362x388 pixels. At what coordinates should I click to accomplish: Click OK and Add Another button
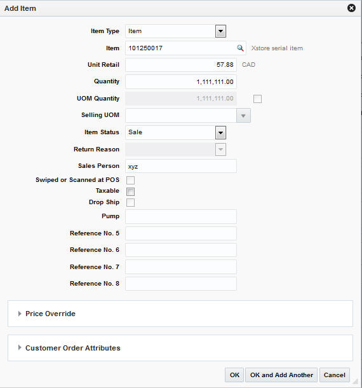(x=281, y=375)
